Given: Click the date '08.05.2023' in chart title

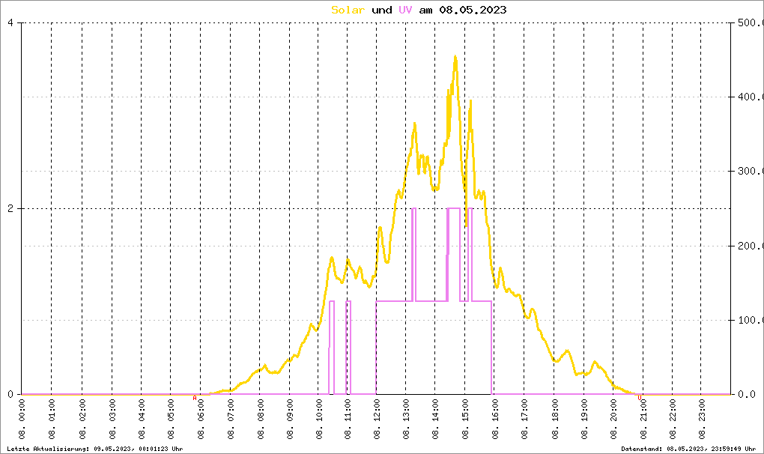Looking at the screenshot, I should 473,10.
